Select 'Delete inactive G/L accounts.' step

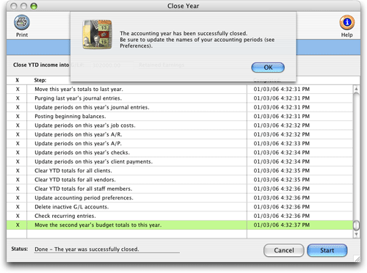180,207
